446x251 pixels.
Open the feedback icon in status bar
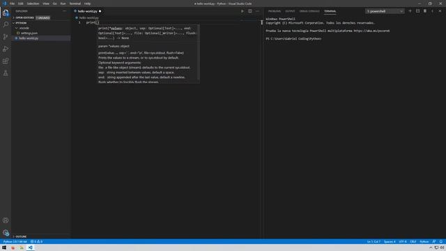click(x=433, y=242)
